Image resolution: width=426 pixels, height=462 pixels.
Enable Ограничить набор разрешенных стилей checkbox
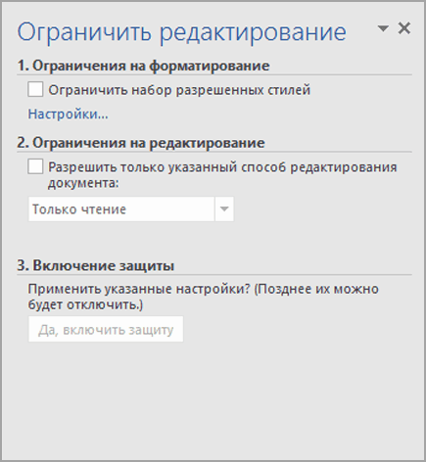tap(35, 89)
